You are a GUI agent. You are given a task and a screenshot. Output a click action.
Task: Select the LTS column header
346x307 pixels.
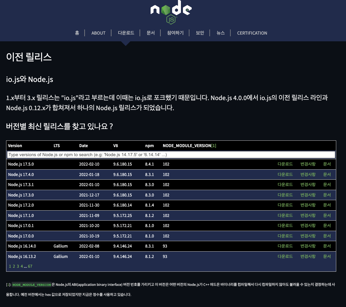point(57,146)
